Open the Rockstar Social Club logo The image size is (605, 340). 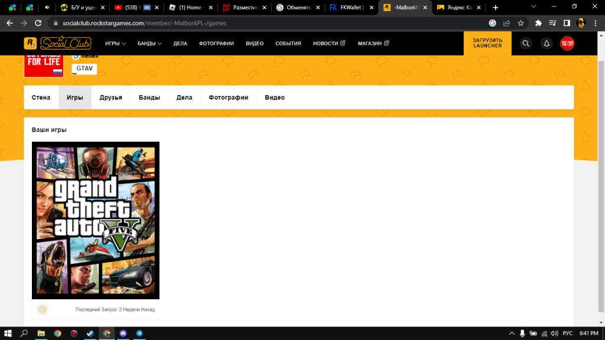pos(58,42)
